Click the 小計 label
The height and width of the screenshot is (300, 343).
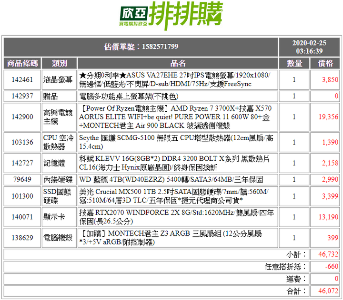(296, 254)
